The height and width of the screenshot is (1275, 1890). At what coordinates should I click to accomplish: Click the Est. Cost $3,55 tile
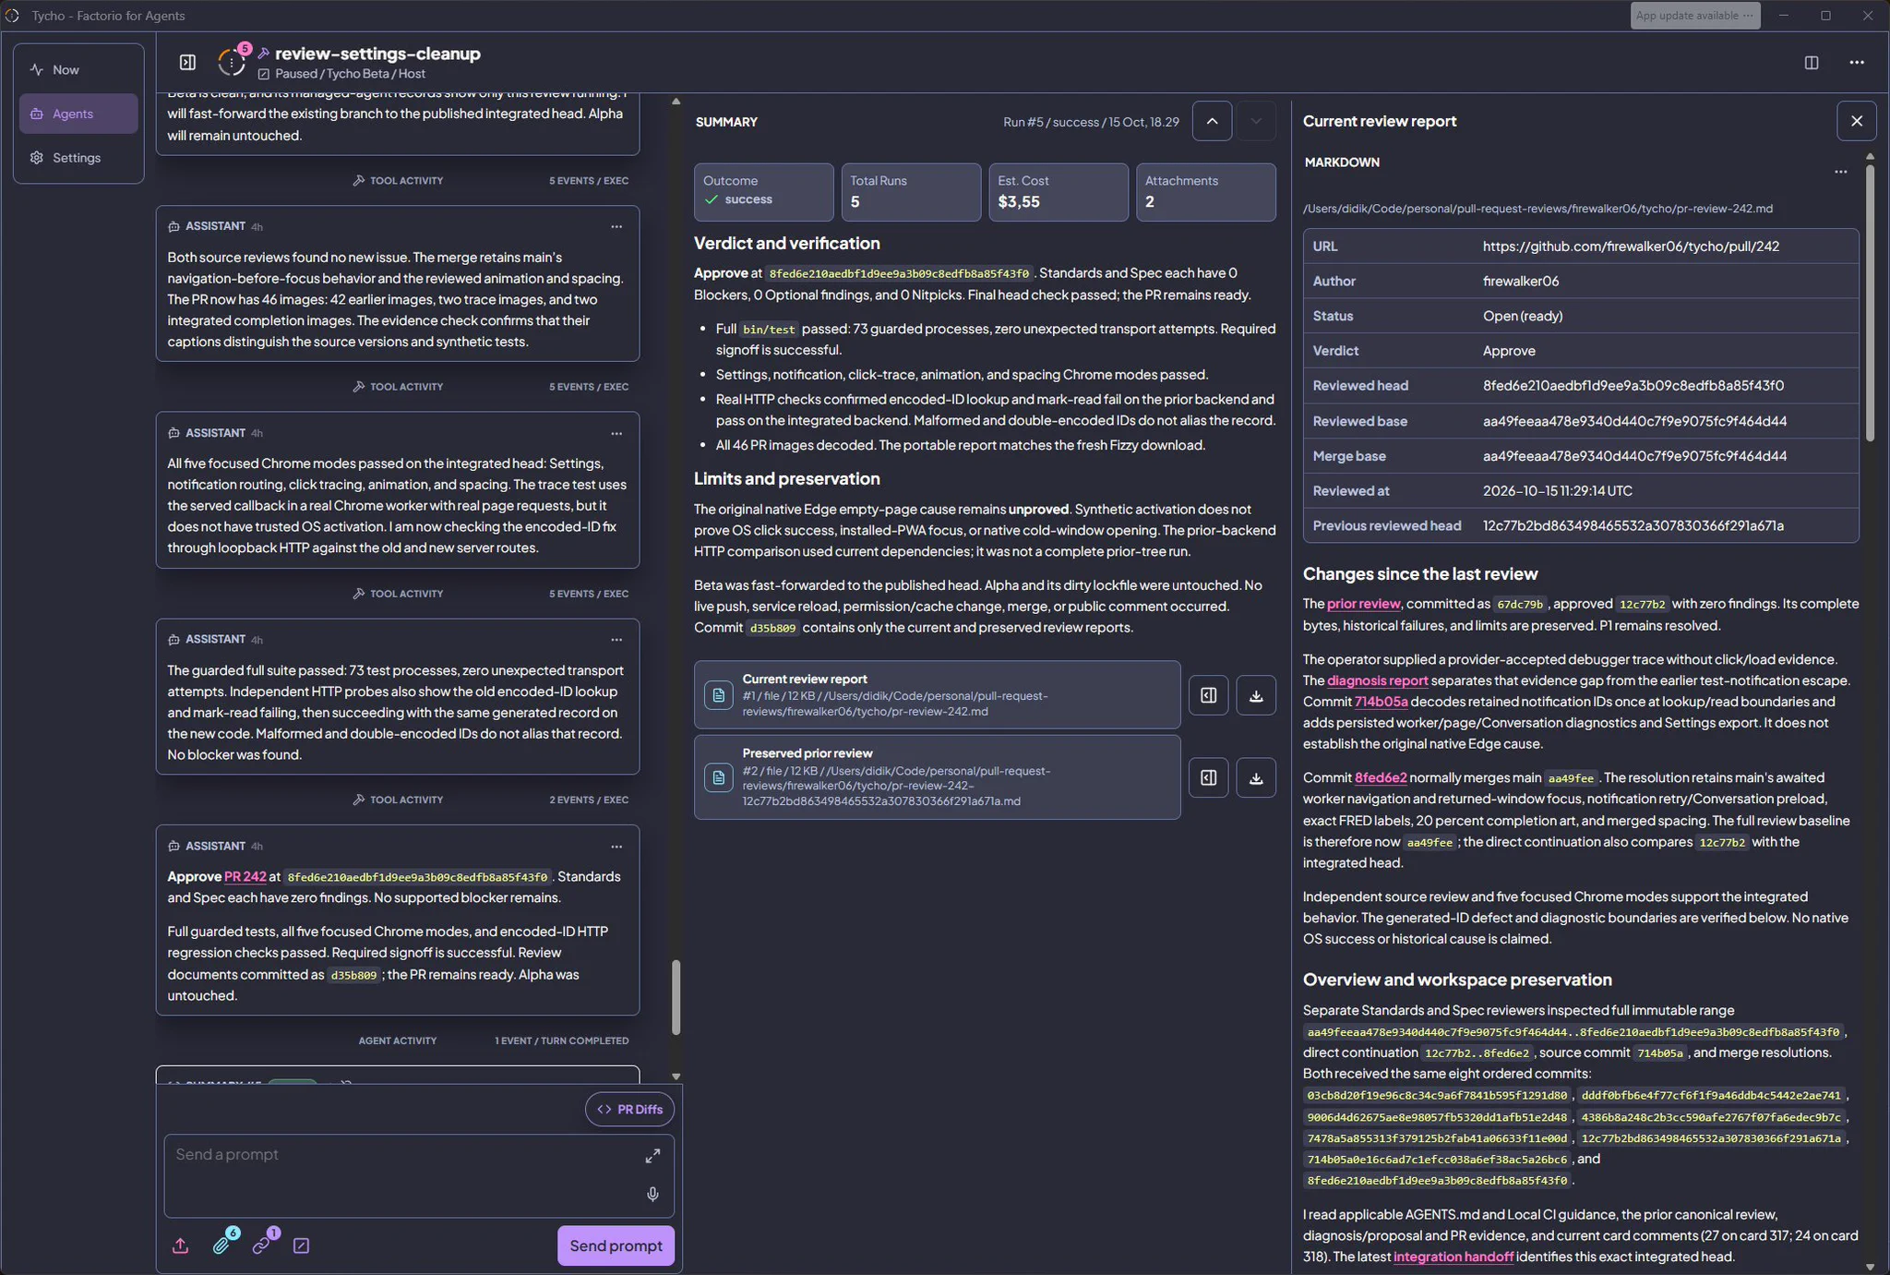(x=1058, y=192)
